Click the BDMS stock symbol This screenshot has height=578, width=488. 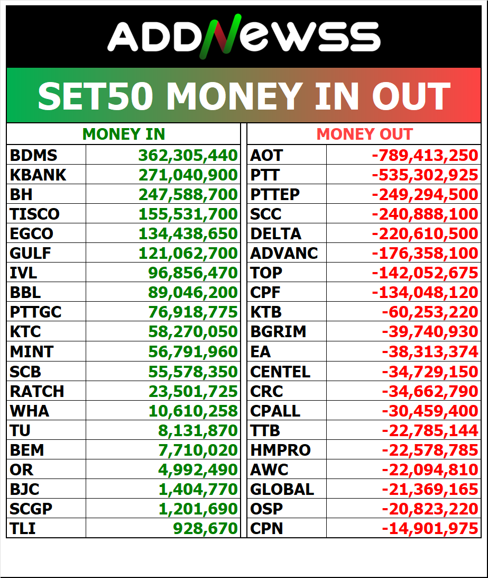tap(34, 155)
